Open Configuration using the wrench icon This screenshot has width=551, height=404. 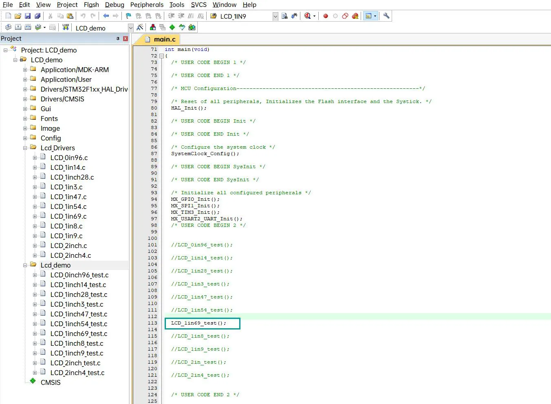[386, 16]
